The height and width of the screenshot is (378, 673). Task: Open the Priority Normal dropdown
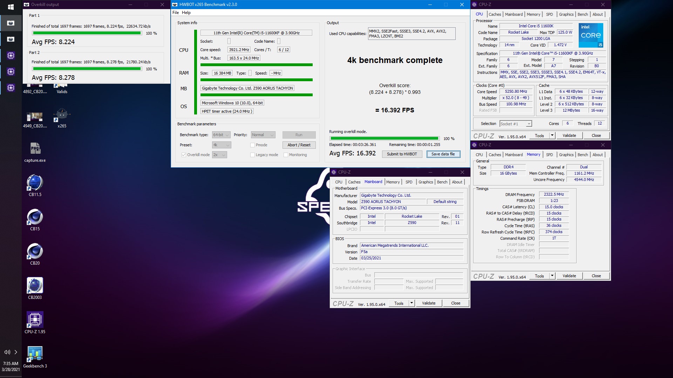(263, 135)
